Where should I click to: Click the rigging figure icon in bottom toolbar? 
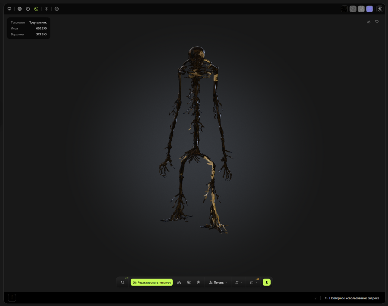click(x=199, y=282)
